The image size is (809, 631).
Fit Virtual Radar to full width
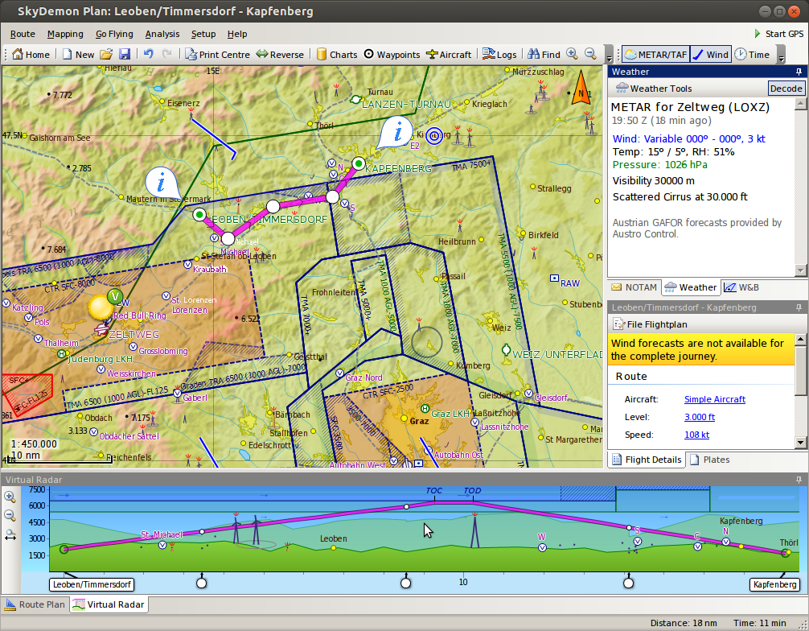point(10,535)
